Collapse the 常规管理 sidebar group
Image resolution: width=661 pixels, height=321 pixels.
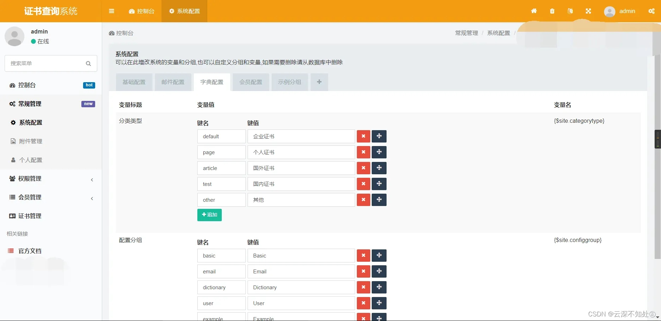tap(51, 104)
